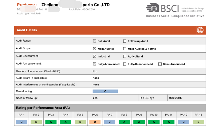Click the 'Semi-Announced' option label
The image size is (221, 128).
click(174, 64)
